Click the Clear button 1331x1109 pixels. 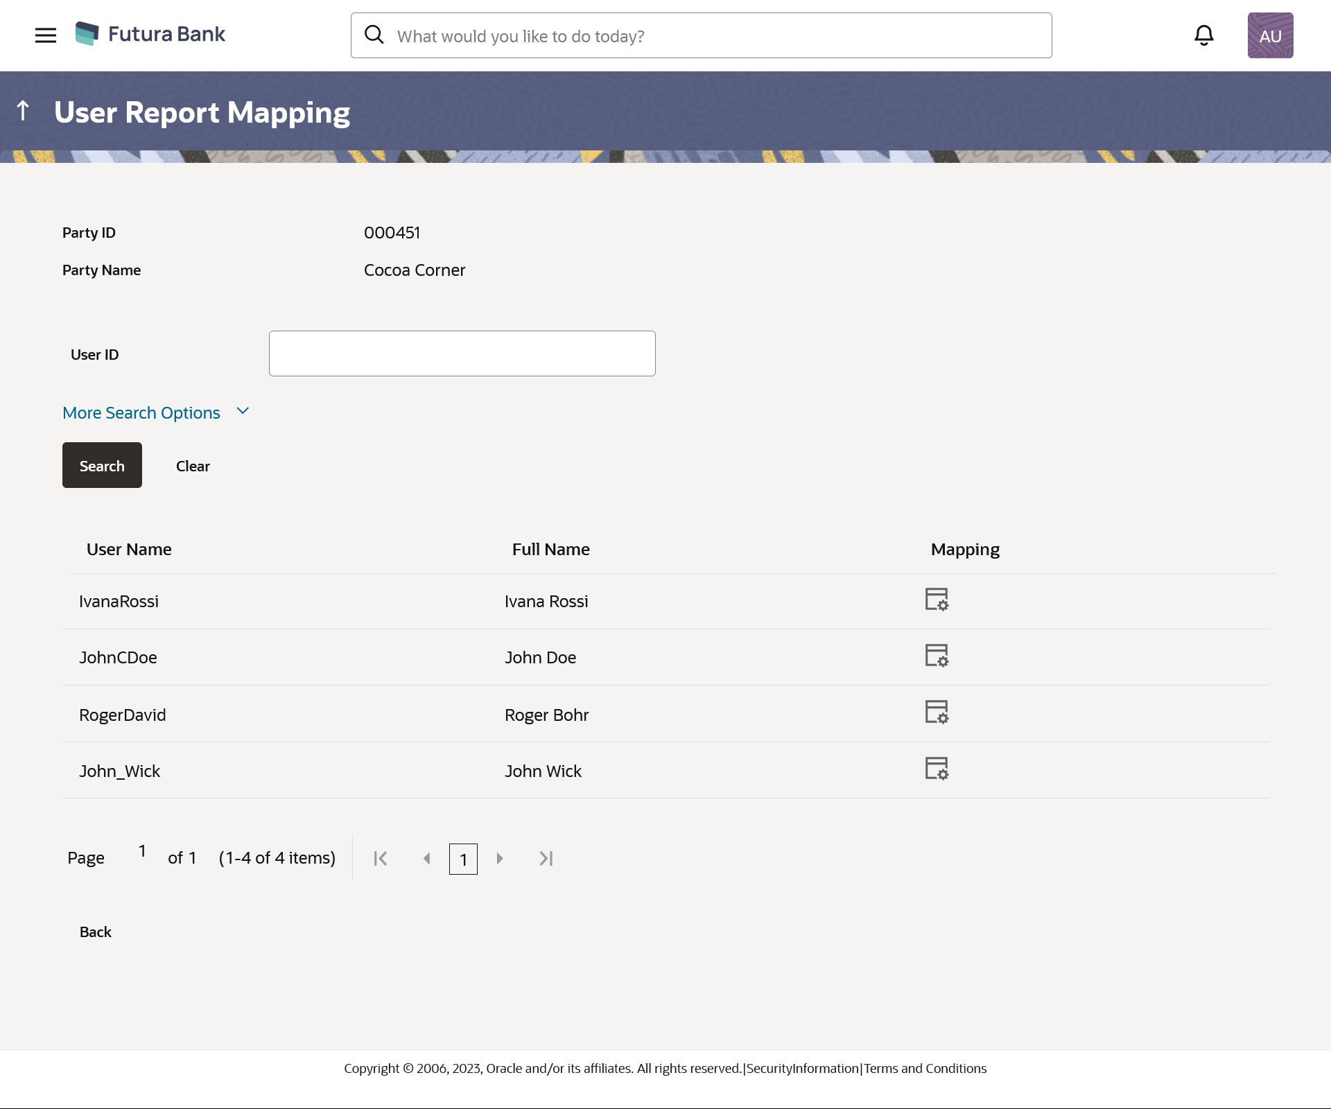pos(193,466)
